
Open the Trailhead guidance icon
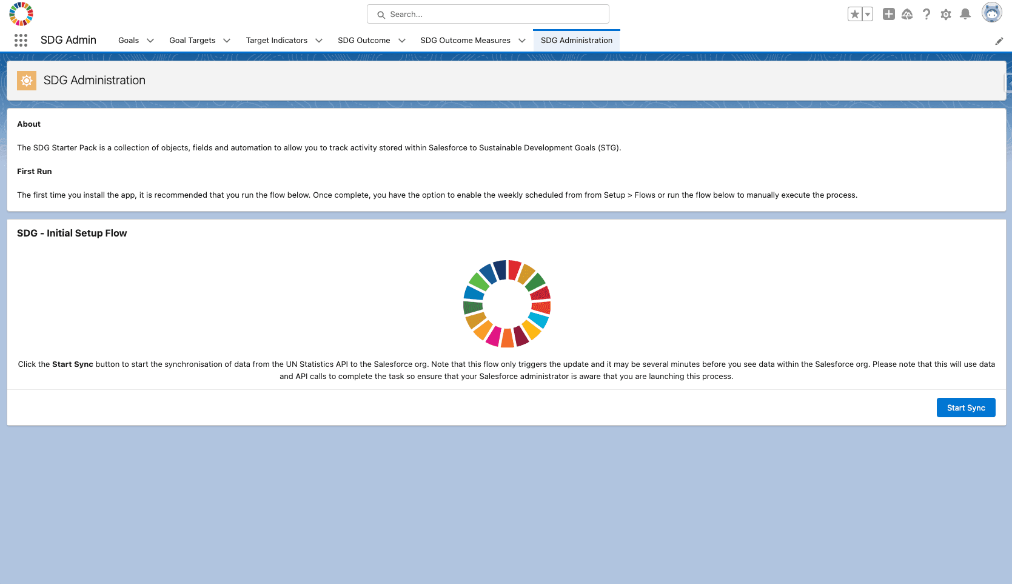[907, 14]
